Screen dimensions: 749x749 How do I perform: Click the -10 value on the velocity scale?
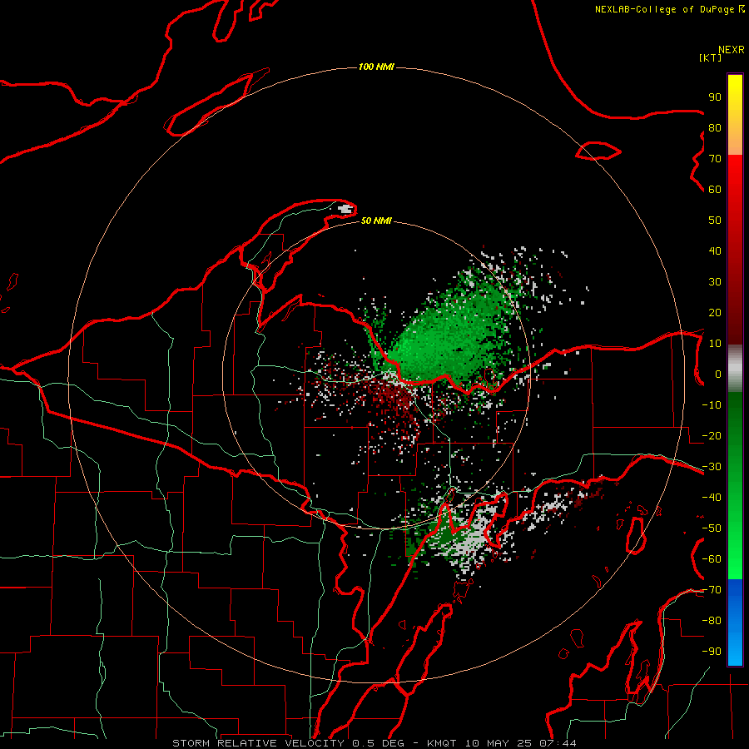coord(712,405)
